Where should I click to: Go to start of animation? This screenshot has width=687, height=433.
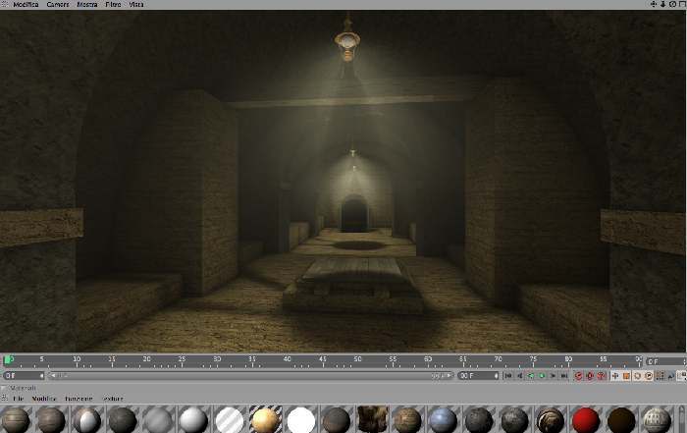(x=508, y=376)
